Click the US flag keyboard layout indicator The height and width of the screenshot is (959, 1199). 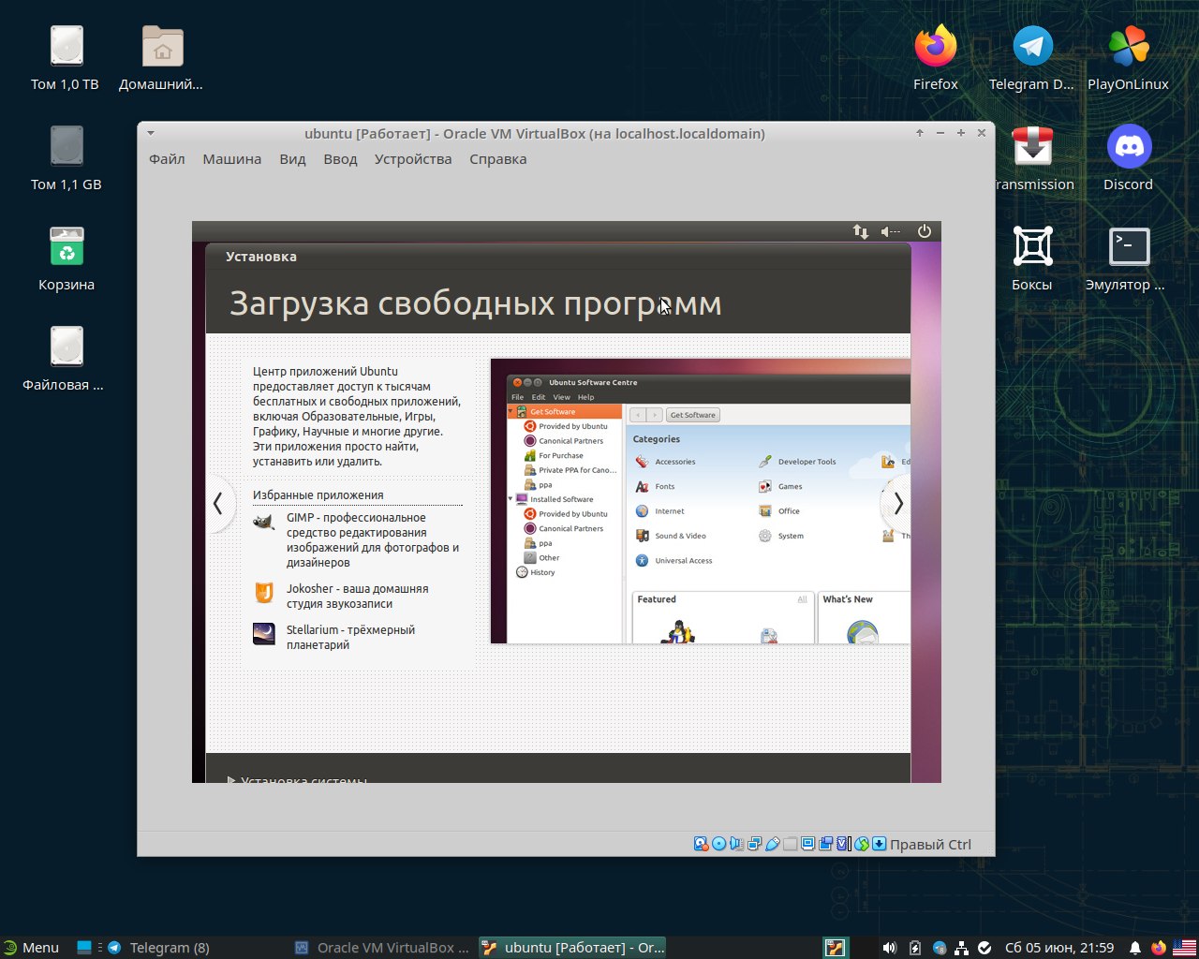click(x=1184, y=948)
